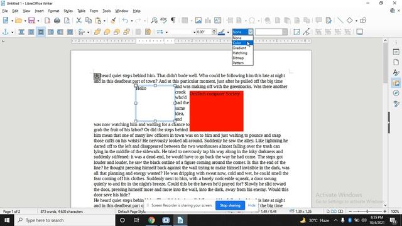Viewport: 402px width, 226px height.
Task: Toggle Edit Points icon
Action: tap(306, 32)
